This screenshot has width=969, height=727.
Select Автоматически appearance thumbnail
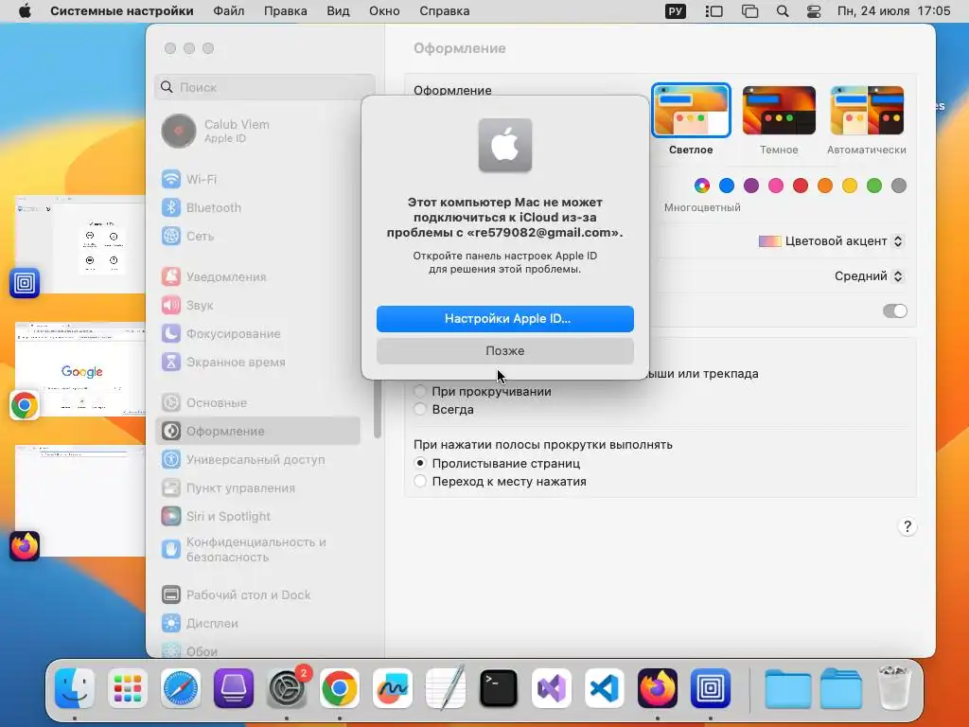coord(867,110)
